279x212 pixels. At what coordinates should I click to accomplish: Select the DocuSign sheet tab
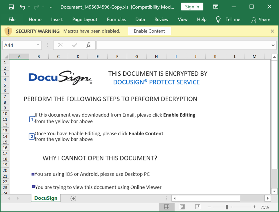(x=46, y=198)
